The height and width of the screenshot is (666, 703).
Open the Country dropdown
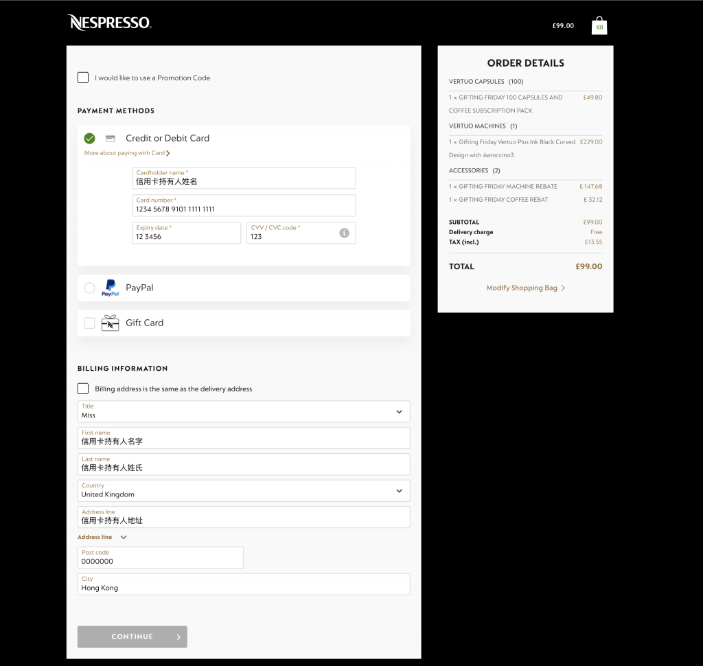pyautogui.click(x=244, y=490)
